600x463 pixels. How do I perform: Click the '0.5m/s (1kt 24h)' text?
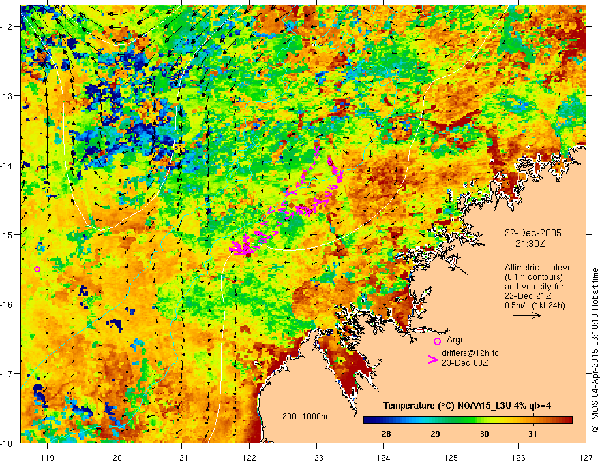pos(535,306)
